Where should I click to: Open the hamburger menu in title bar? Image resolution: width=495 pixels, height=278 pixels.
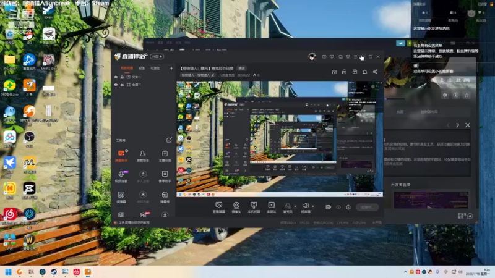355,57
